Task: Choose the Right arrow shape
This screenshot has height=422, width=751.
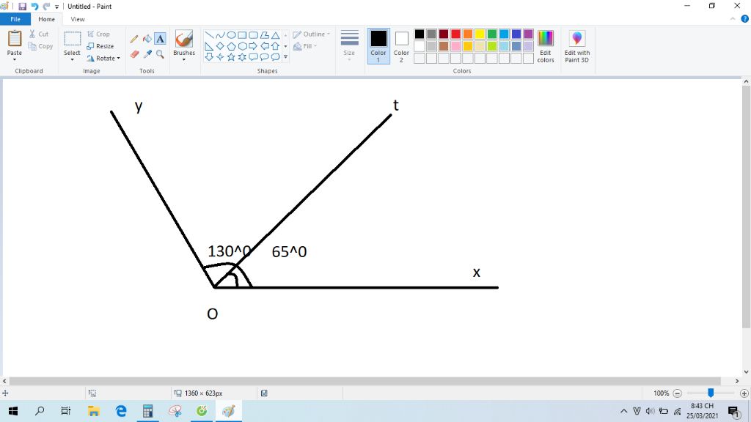Action: 253,46
